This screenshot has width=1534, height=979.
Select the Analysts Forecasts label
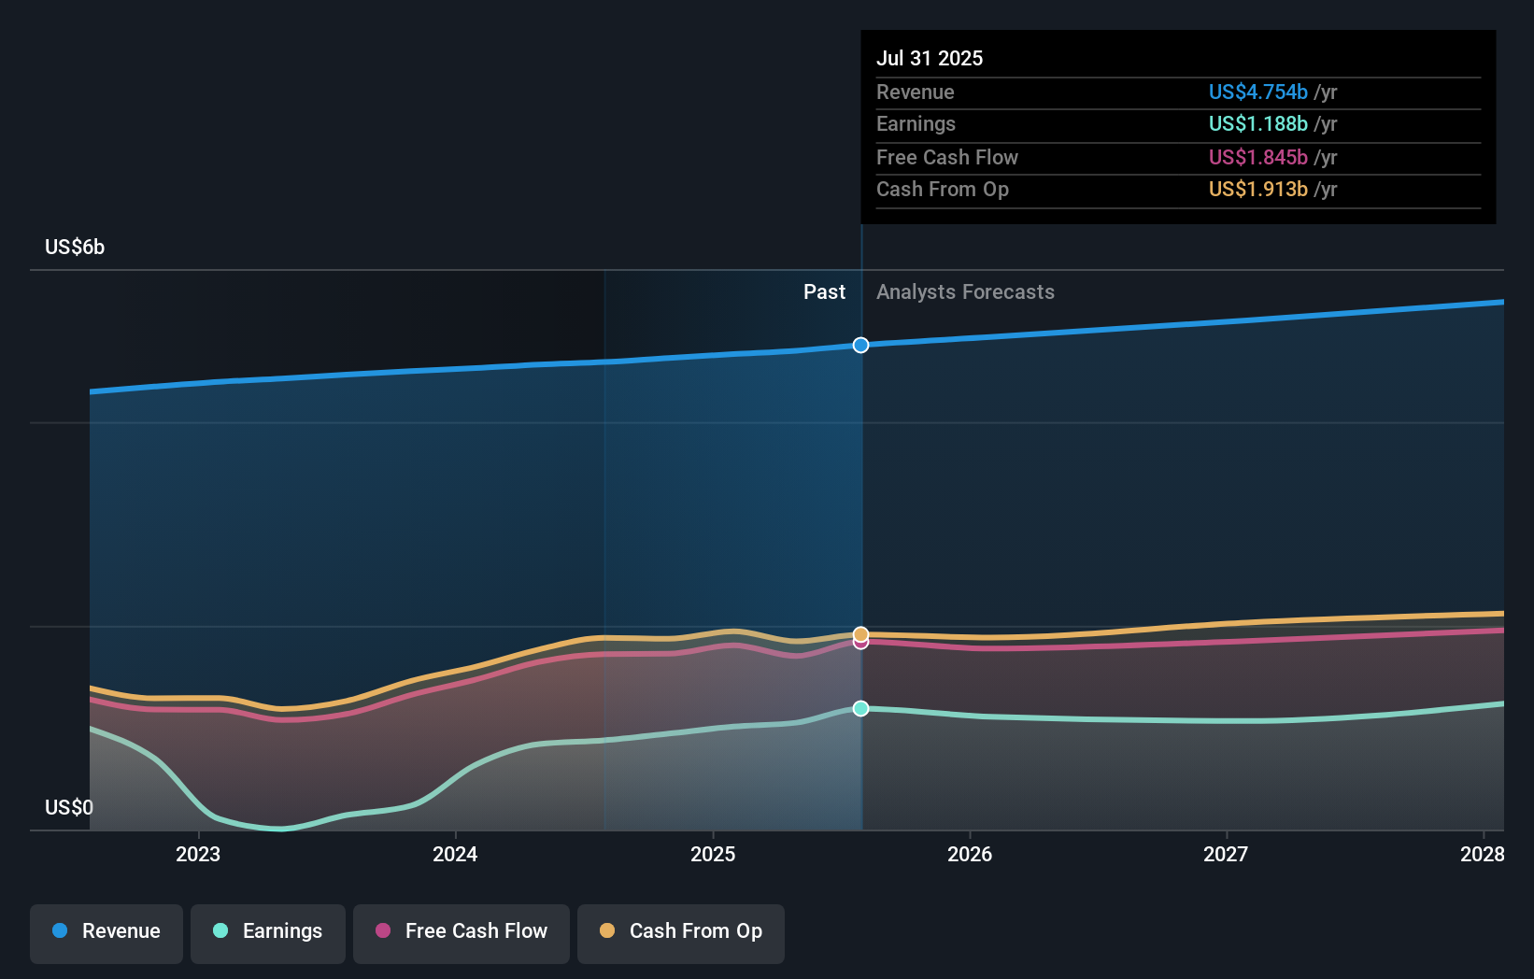(965, 291)
